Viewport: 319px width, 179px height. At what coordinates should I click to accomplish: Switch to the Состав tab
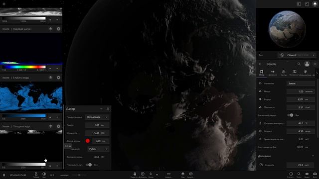(x=284, y=73)
